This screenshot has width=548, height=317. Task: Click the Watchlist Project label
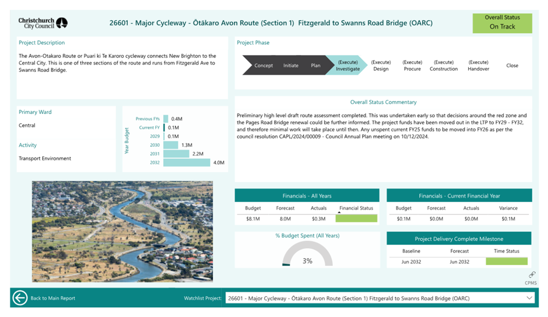coord(203,298)
